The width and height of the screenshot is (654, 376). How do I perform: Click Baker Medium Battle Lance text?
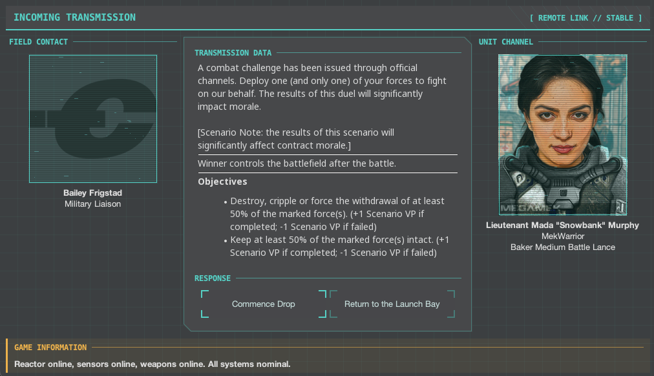(x=563, y=247)
